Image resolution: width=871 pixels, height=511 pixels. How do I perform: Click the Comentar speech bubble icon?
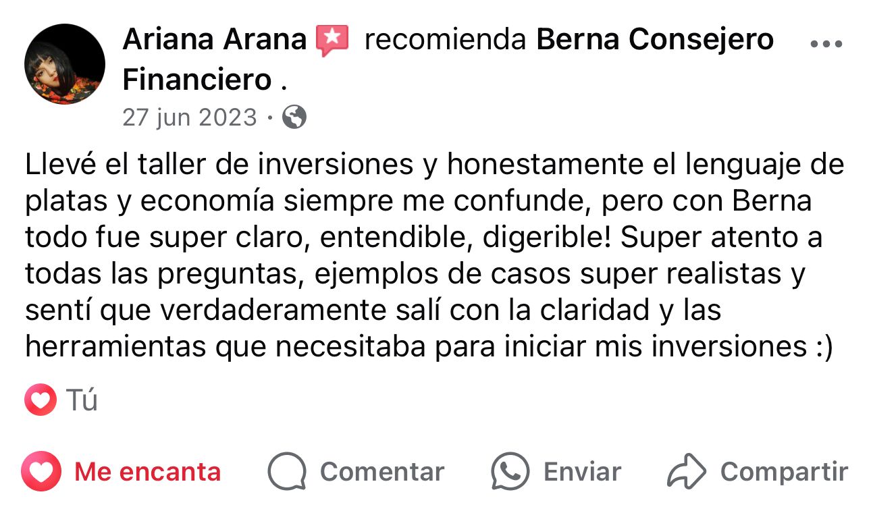click(x=287, y=471)
